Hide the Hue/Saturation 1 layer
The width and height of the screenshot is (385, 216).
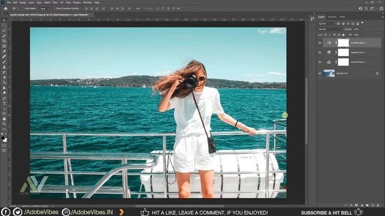(319, 43)
